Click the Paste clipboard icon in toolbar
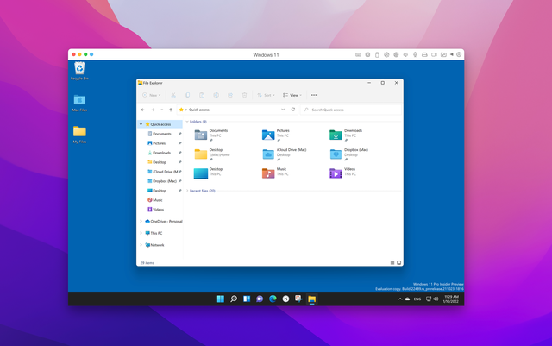 click(202, 95)
